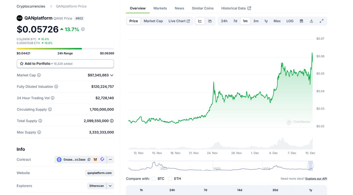Viewport: 353px width, 195px height.
Task: Open the qanplatform.com website link
Action: 99,173
